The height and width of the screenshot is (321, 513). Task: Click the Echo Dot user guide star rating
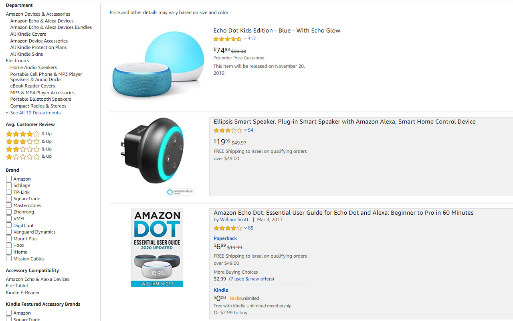(228, 228)
